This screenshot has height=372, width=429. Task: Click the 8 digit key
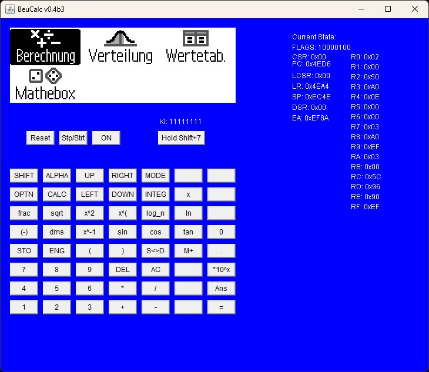click(x=56, y=270)
